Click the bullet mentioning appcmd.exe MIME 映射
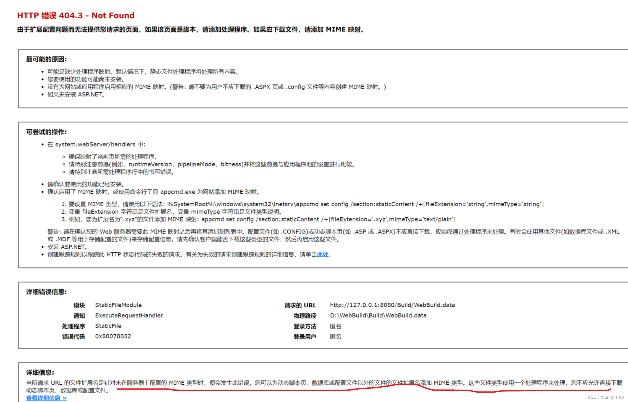Viewport: 628px width, 402px height. [153, 192]
